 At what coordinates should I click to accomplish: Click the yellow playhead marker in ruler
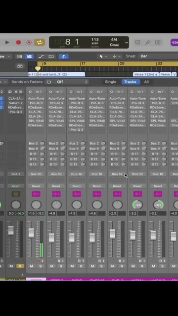click(38, 69)
